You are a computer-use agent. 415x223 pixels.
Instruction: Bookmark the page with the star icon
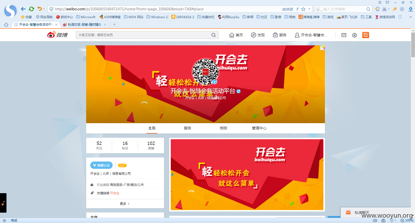[x=303, y=9]
